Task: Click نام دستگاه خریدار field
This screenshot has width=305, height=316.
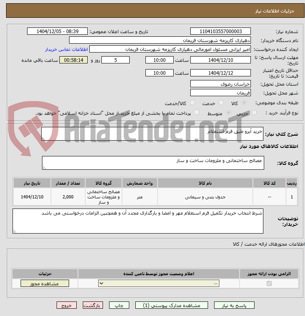Action: [x=160, y=40]
